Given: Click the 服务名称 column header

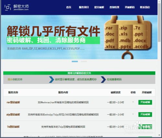Looking at the screenshot, I should (13, 92).
